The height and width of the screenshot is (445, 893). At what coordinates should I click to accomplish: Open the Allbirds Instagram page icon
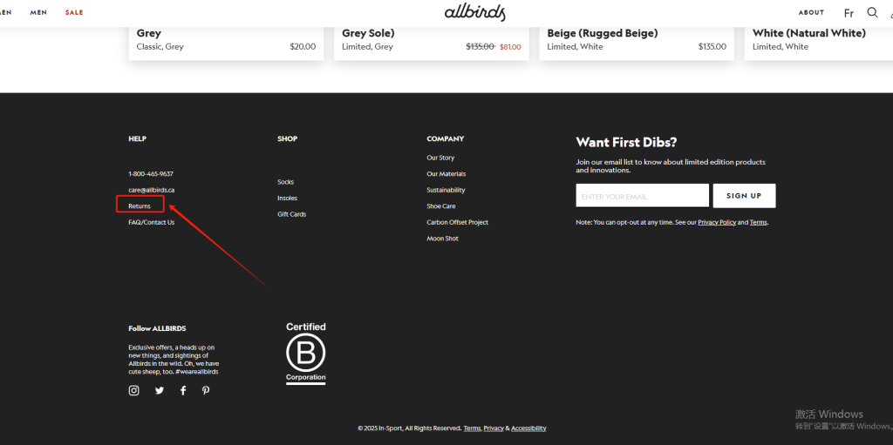tap(134, 391)
